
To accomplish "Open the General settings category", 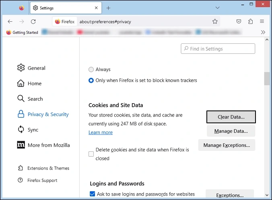I will tap(31, 68).
